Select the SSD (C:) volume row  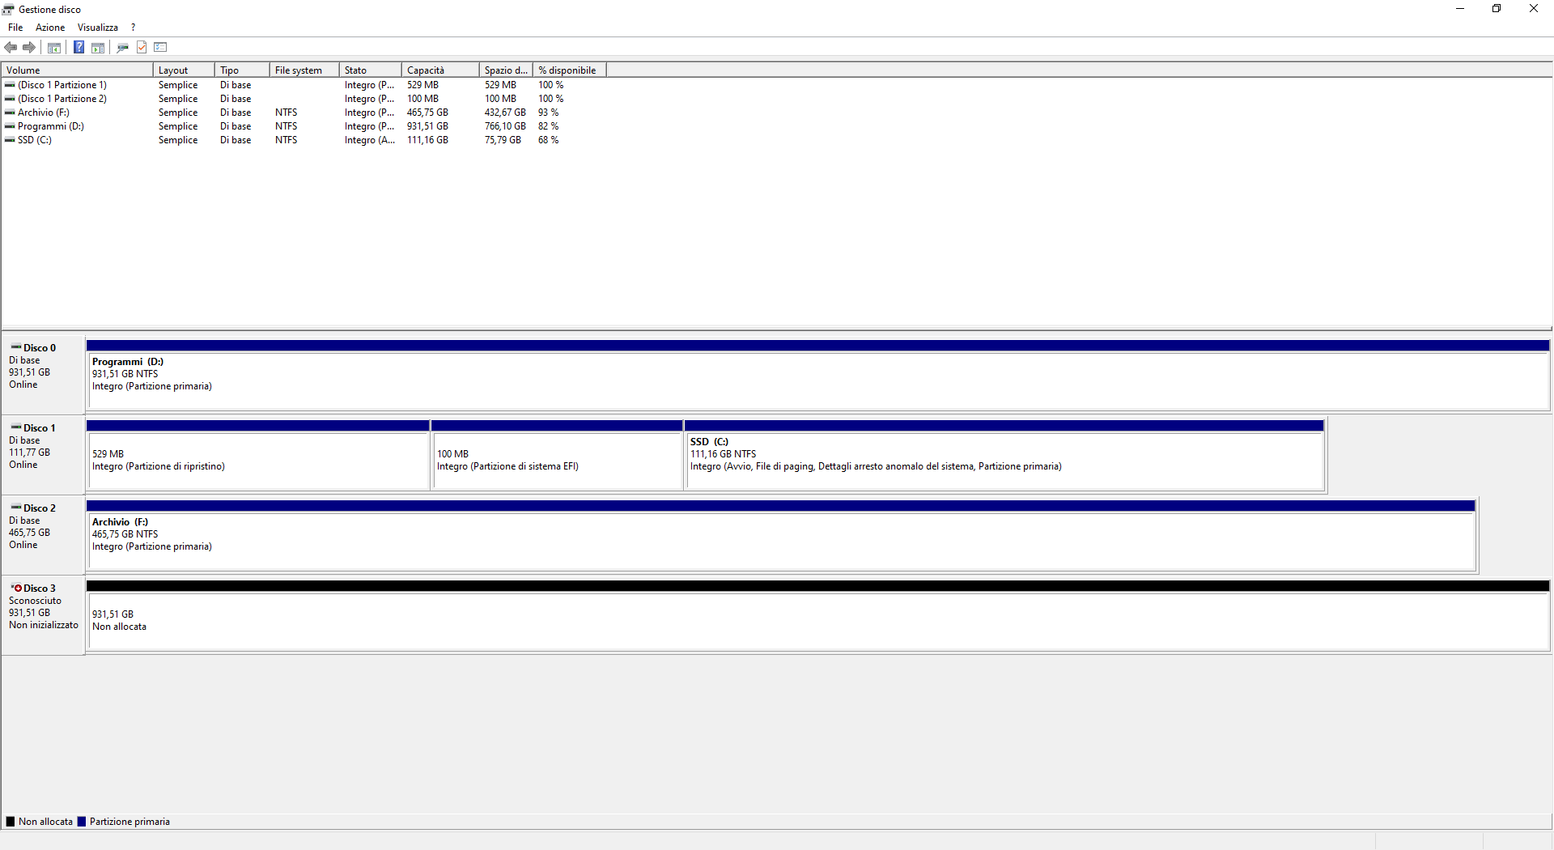305,140
